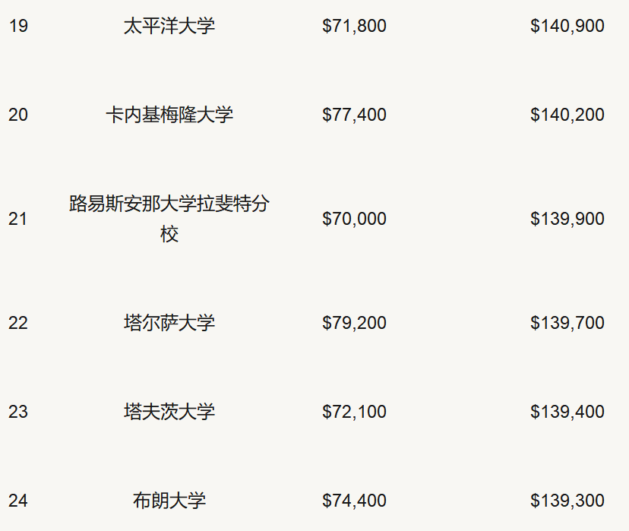Select rank number 23
The image size is (629, 531).
[x=18, y=412]
